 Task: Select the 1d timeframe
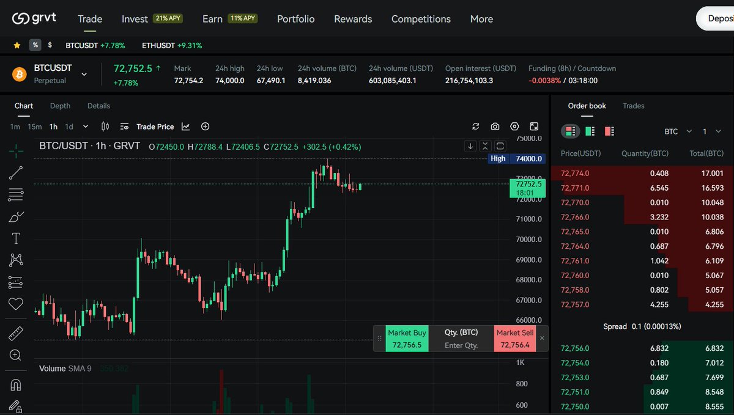(x=69, y=127)
